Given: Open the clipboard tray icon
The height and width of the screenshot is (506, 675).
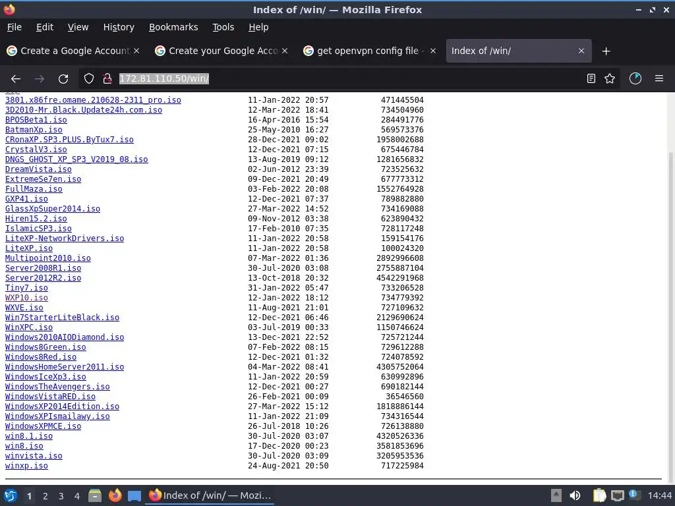Looking at the screenshot, I should click(x=599, y=495).
